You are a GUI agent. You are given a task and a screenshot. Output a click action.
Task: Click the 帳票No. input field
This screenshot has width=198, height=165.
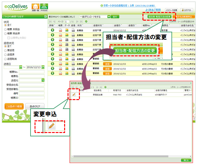[32, 71]
